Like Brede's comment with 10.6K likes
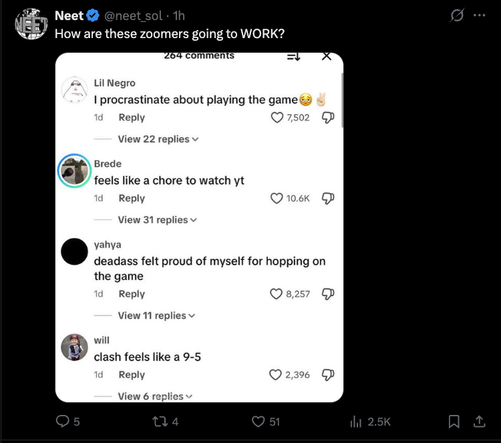The width and height of the screenshot is (501, 443). (x=276, y=198)
